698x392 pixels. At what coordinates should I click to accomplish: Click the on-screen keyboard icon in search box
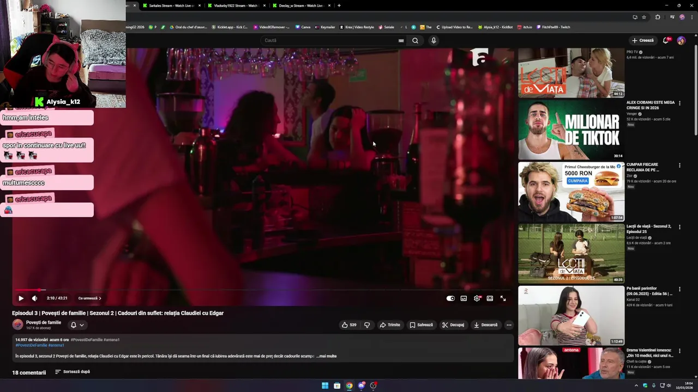click(401, 40)
